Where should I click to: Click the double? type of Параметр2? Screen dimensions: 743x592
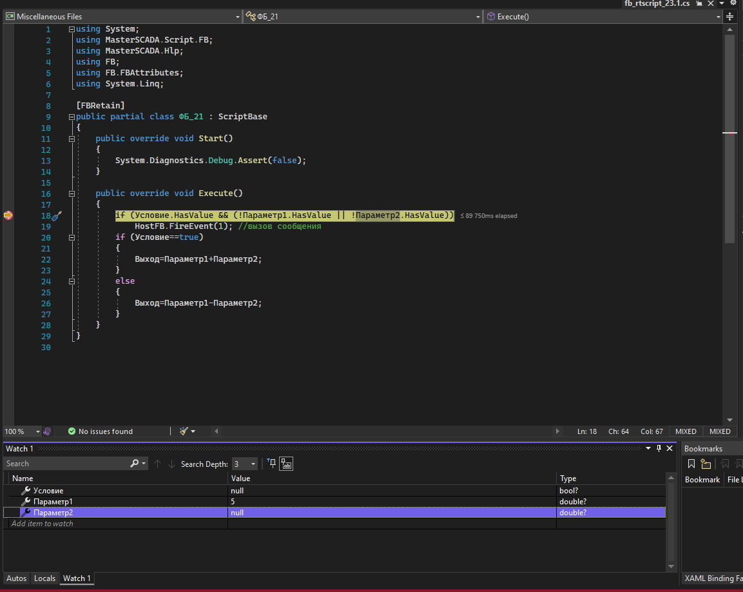(x=573, y=512)
